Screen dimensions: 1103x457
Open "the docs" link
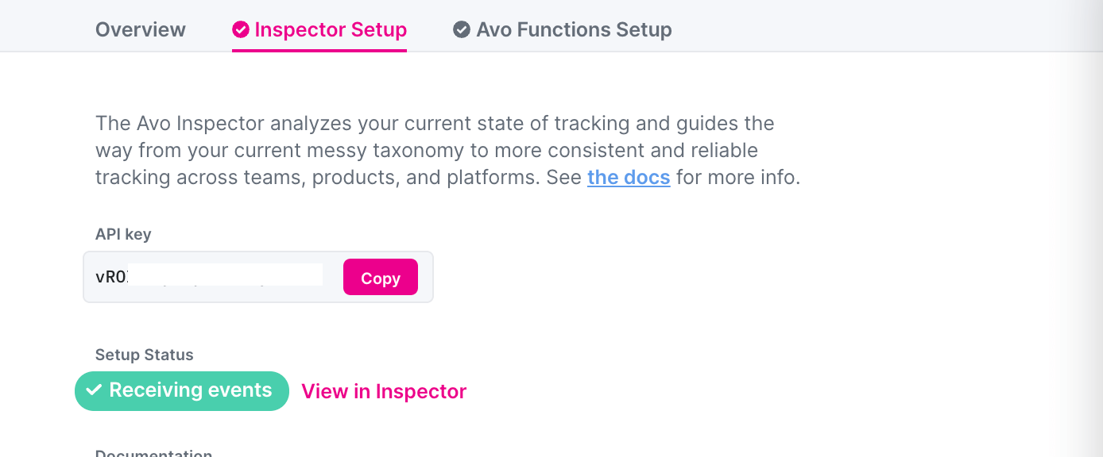point(629,177)
